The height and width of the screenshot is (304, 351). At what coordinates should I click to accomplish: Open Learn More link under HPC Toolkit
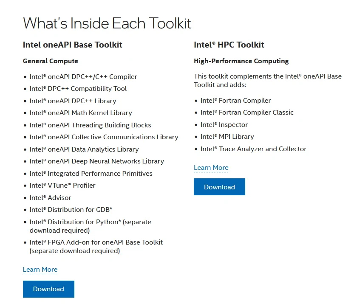click(211, 168)
